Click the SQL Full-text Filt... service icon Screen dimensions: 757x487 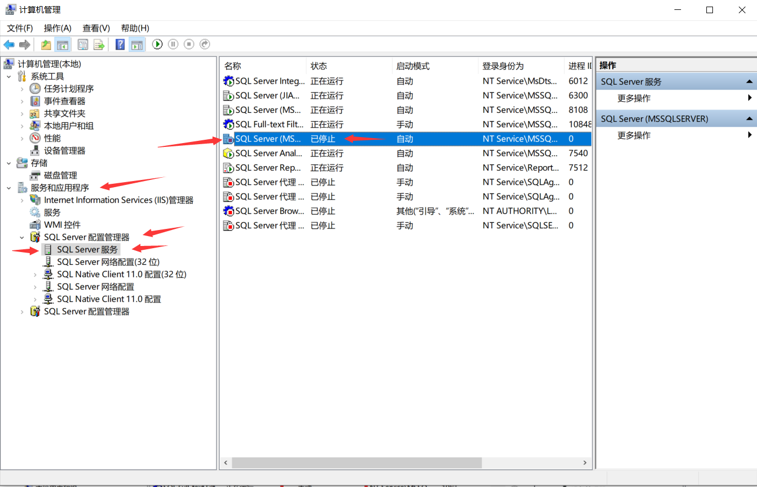pyautogui.click(x=228, y=124)
